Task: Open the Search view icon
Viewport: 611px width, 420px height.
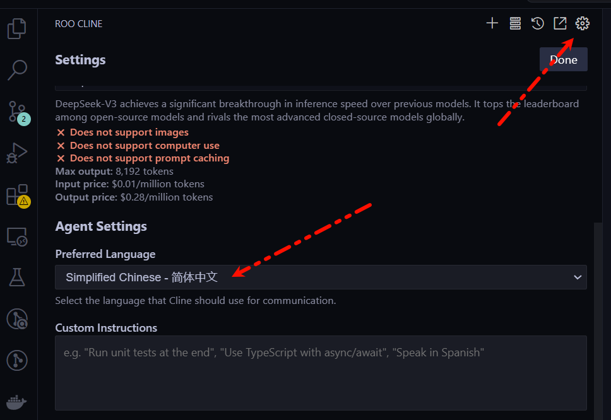Action: [x=17, y=70]
